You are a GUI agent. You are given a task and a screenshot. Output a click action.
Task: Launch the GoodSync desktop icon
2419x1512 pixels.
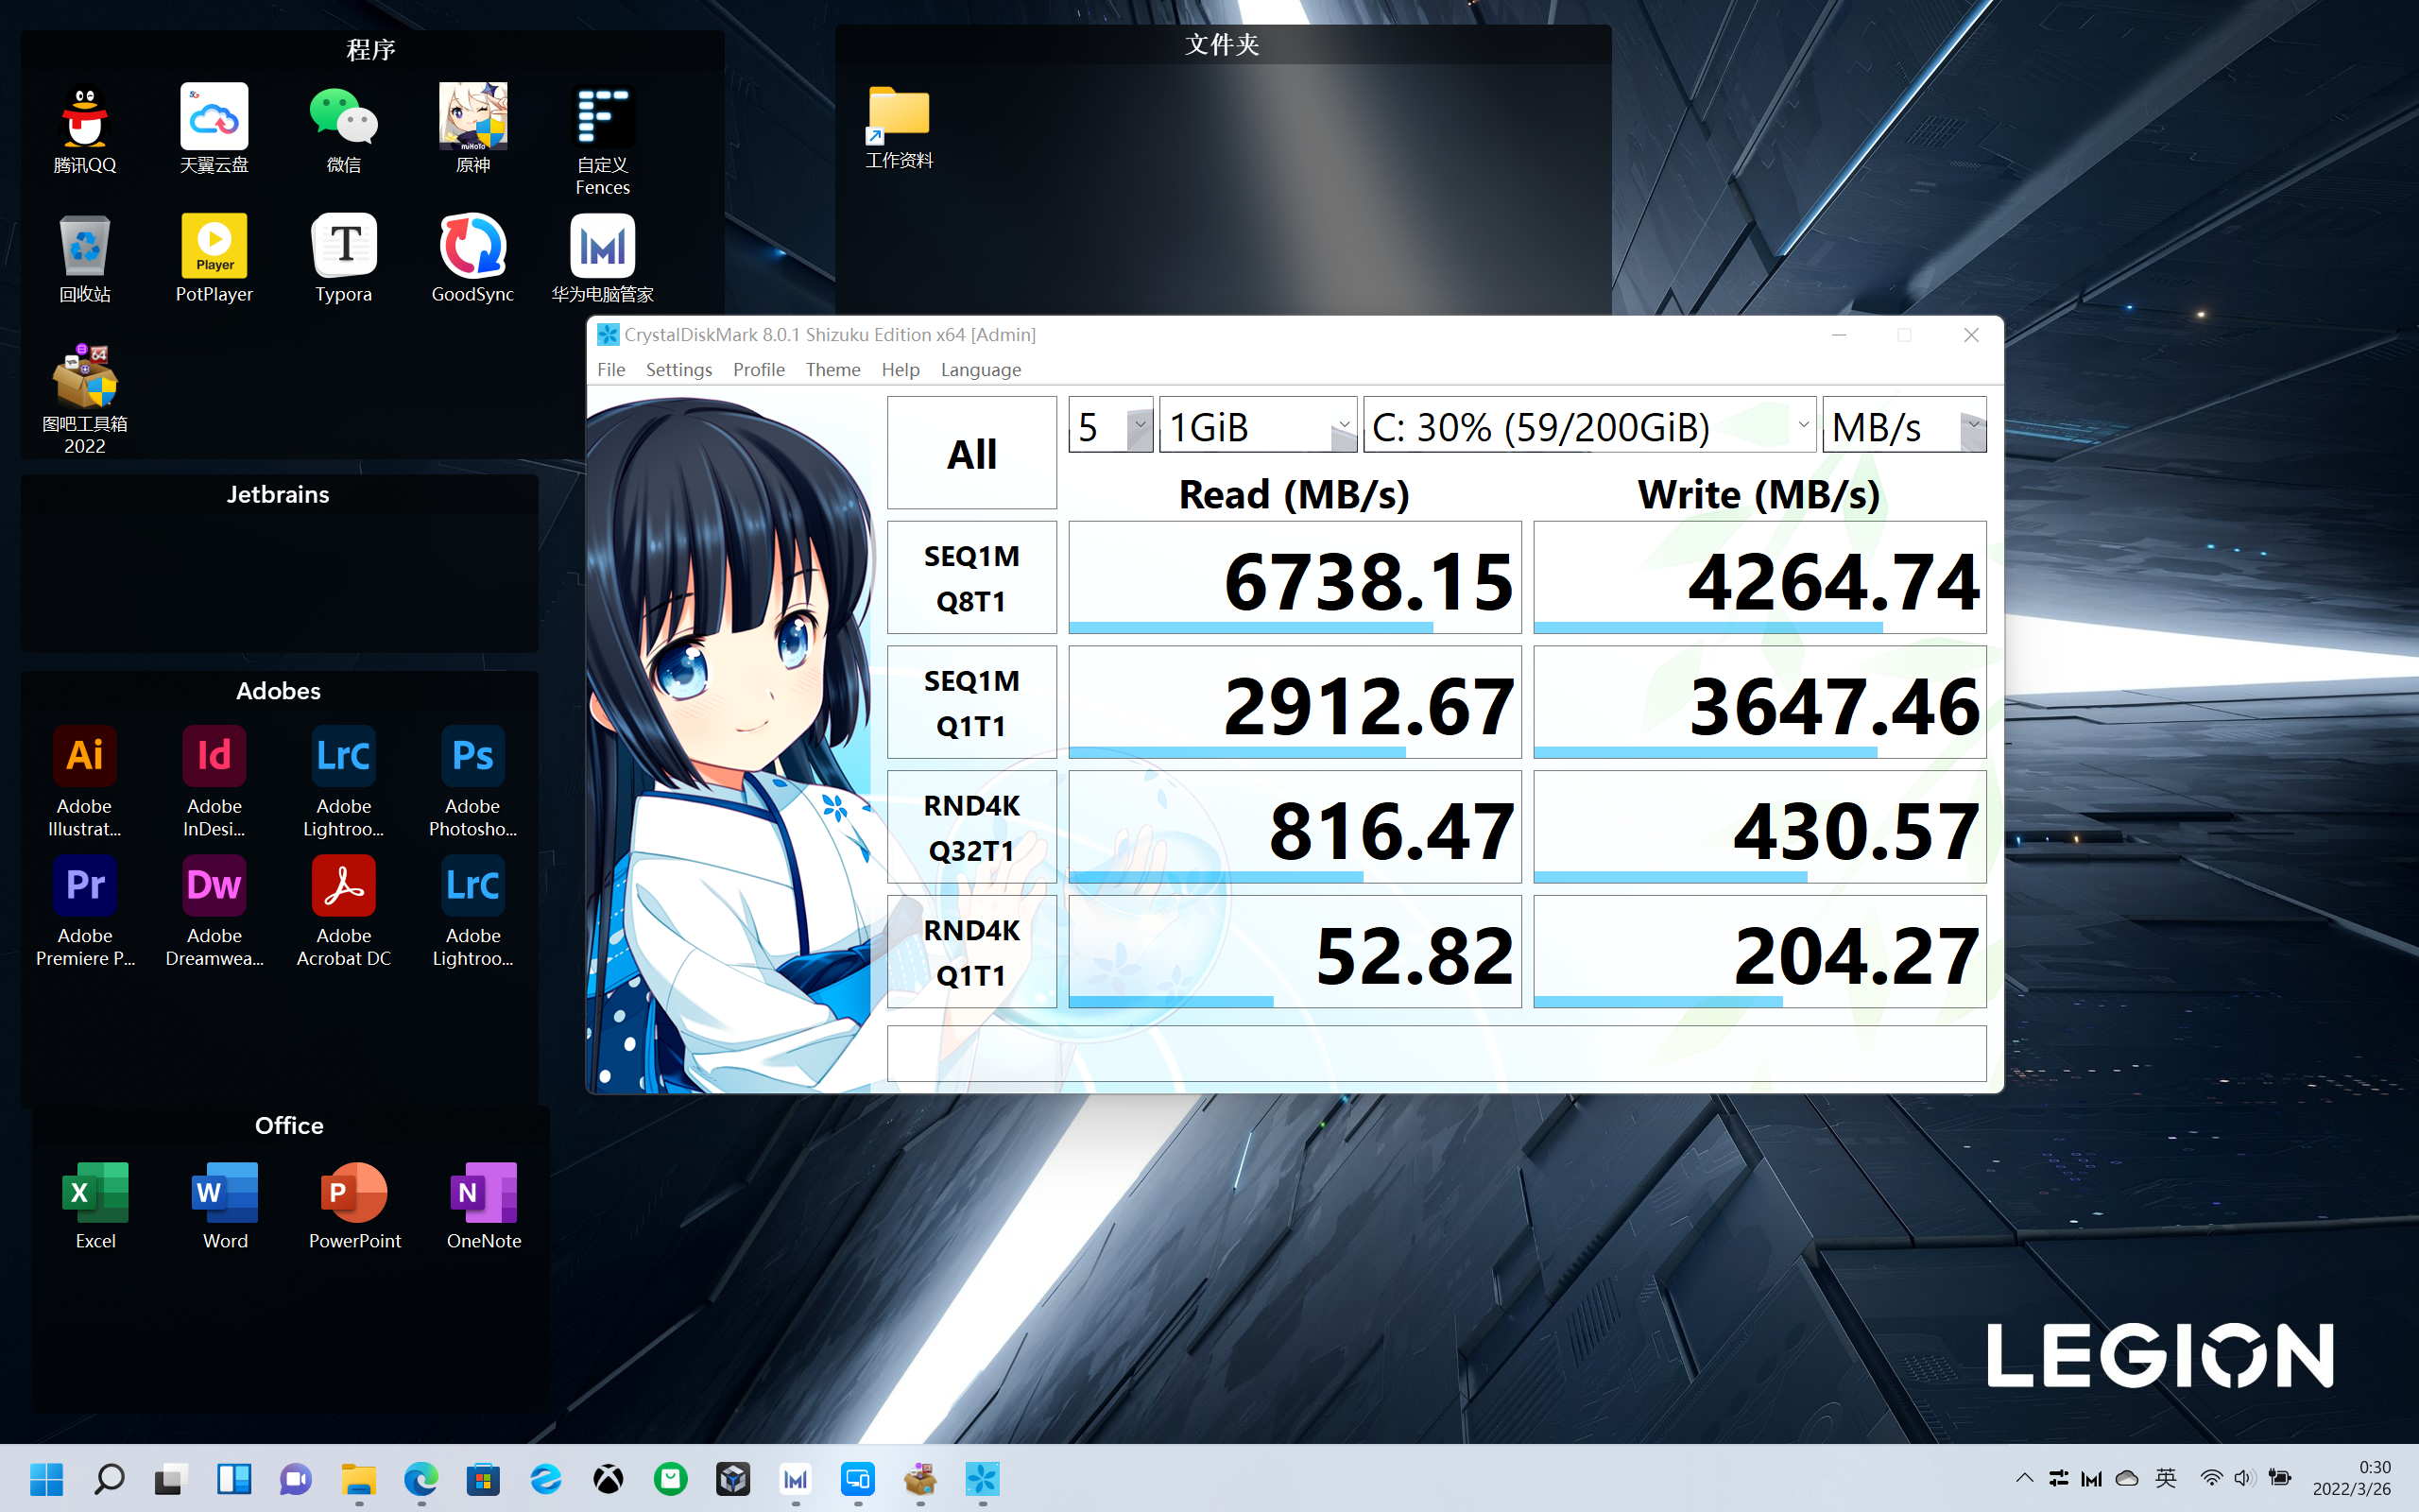pyautogui.click(x=472, y=259)
